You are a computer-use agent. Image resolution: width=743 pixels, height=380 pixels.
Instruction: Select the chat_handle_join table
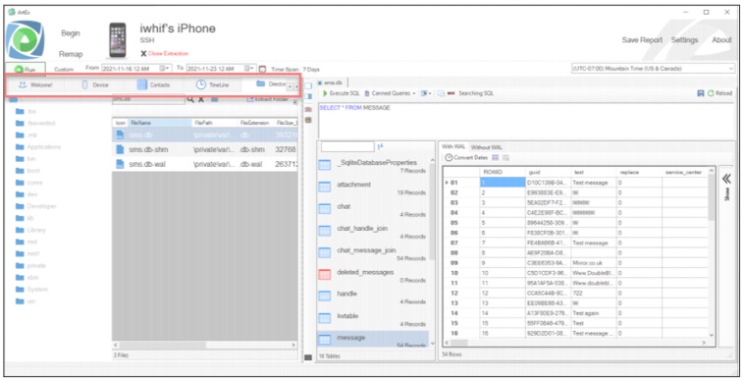coord(374,232)
